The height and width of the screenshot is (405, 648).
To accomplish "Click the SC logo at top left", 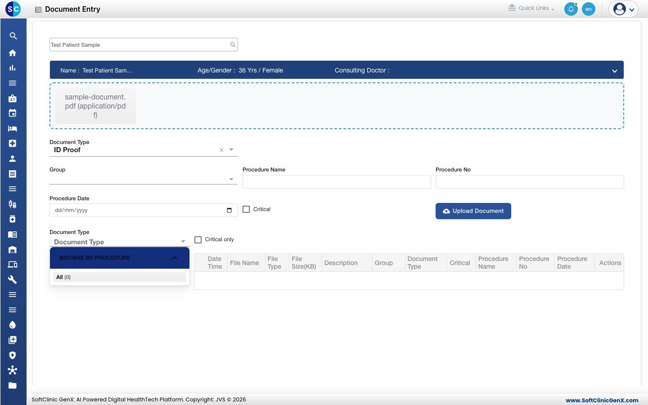I will pos(13,9).
